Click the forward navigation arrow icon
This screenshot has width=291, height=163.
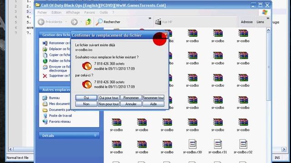pos(74,22)
